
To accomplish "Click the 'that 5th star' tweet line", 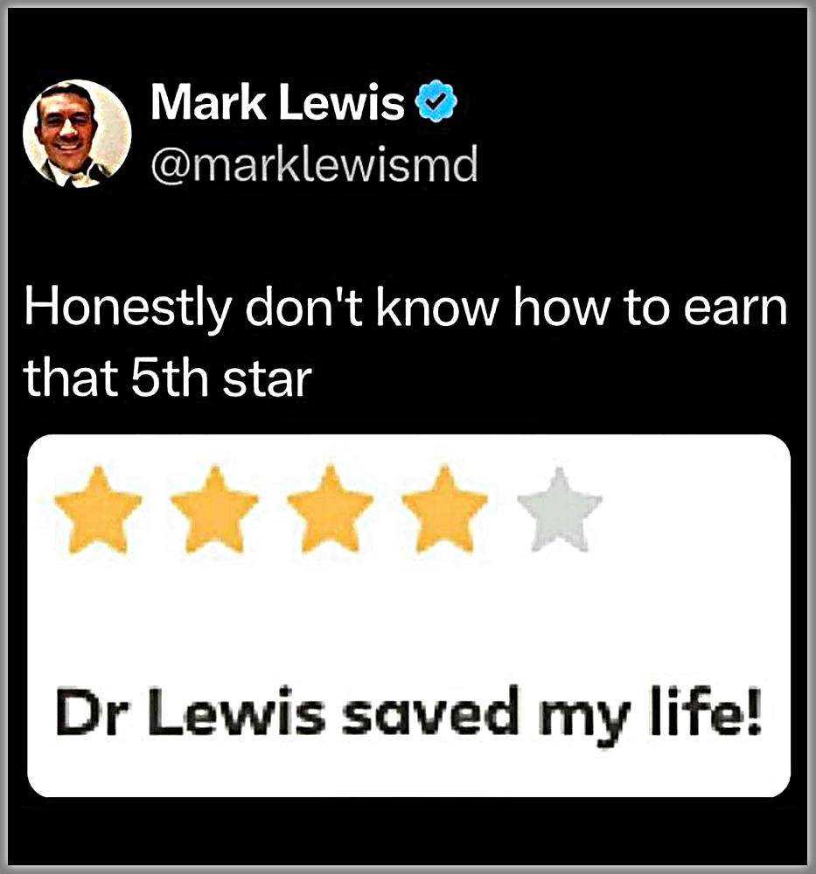I will (168, 378).
